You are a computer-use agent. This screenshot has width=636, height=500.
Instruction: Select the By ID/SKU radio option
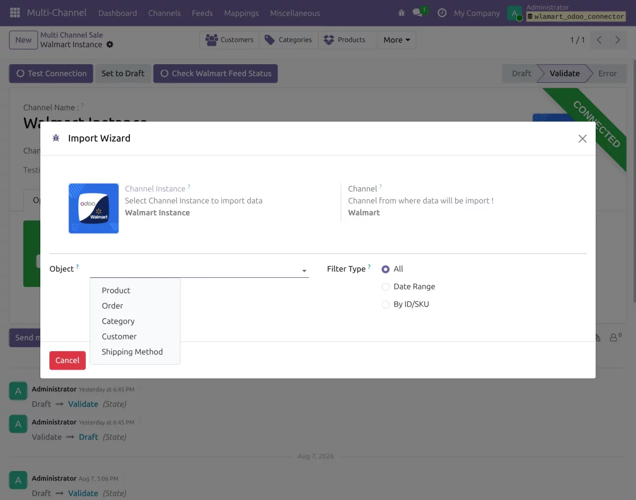click(385, 305)
